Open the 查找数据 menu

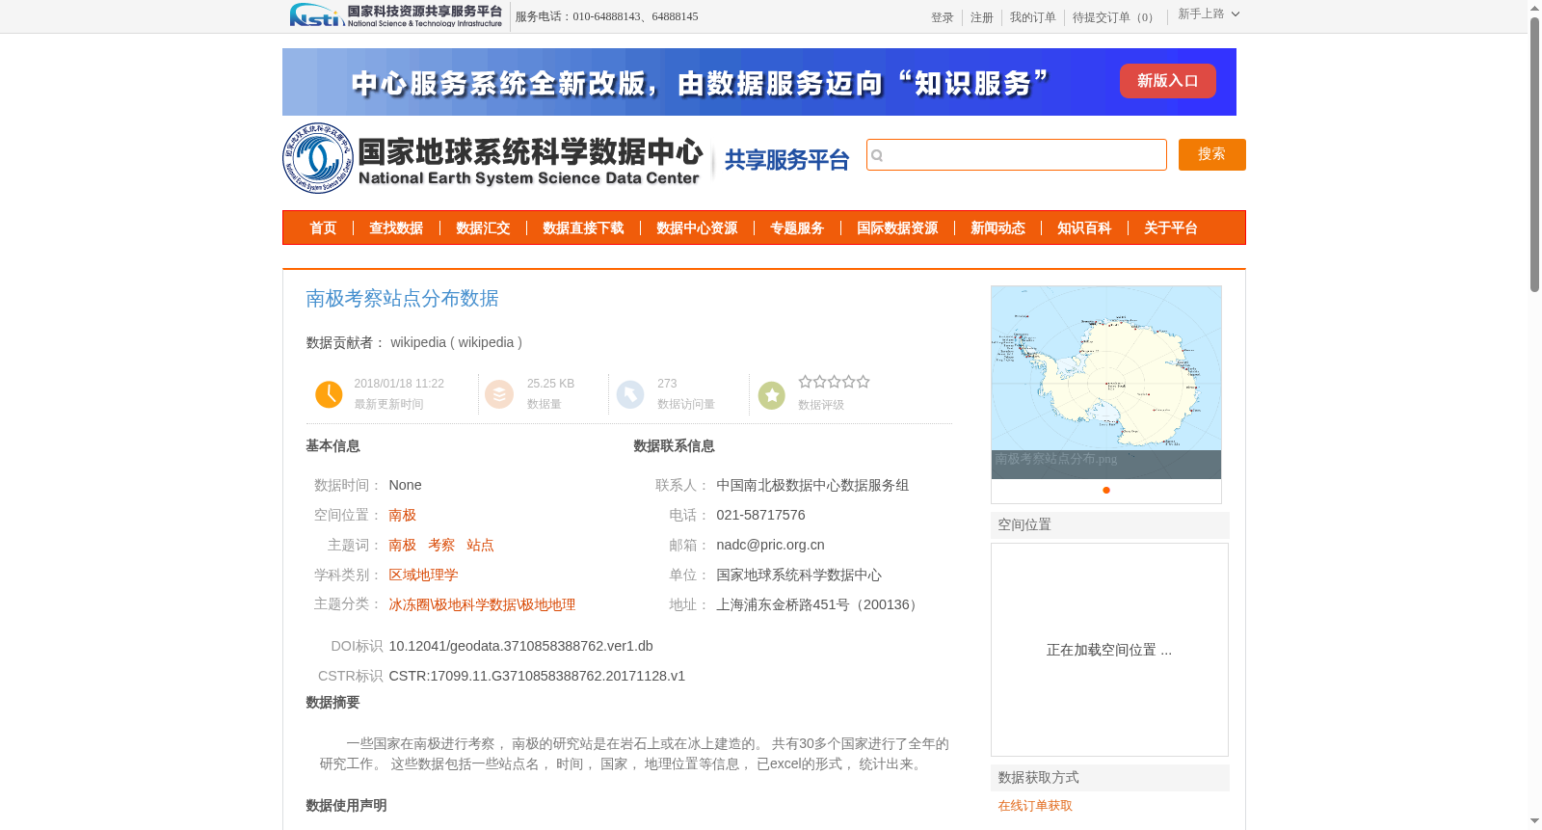pyautogui.click(x=396, y=228)
